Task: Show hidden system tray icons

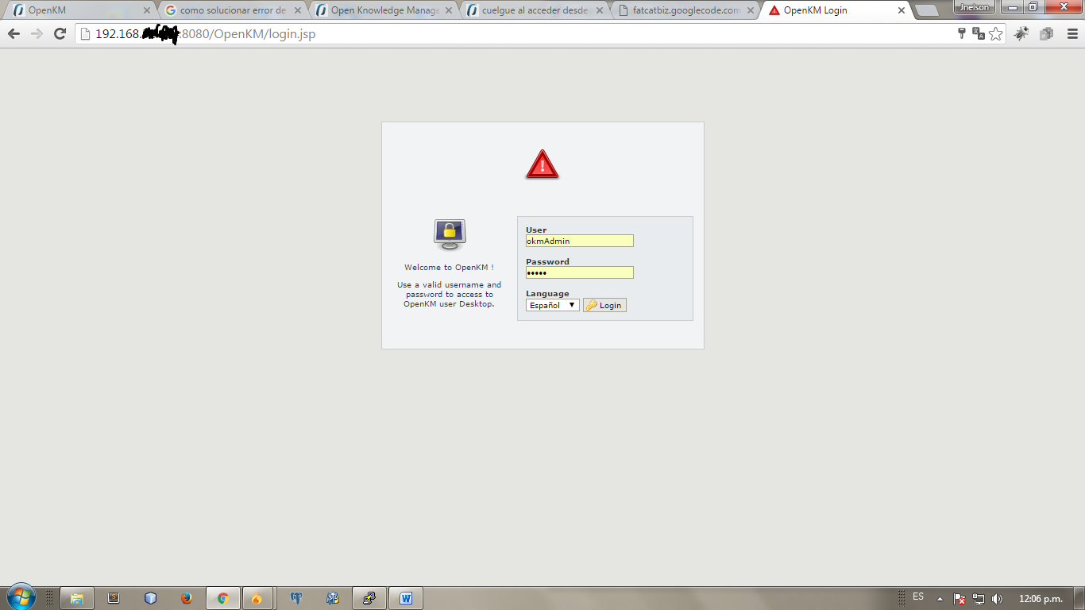Action: [940, 599]
